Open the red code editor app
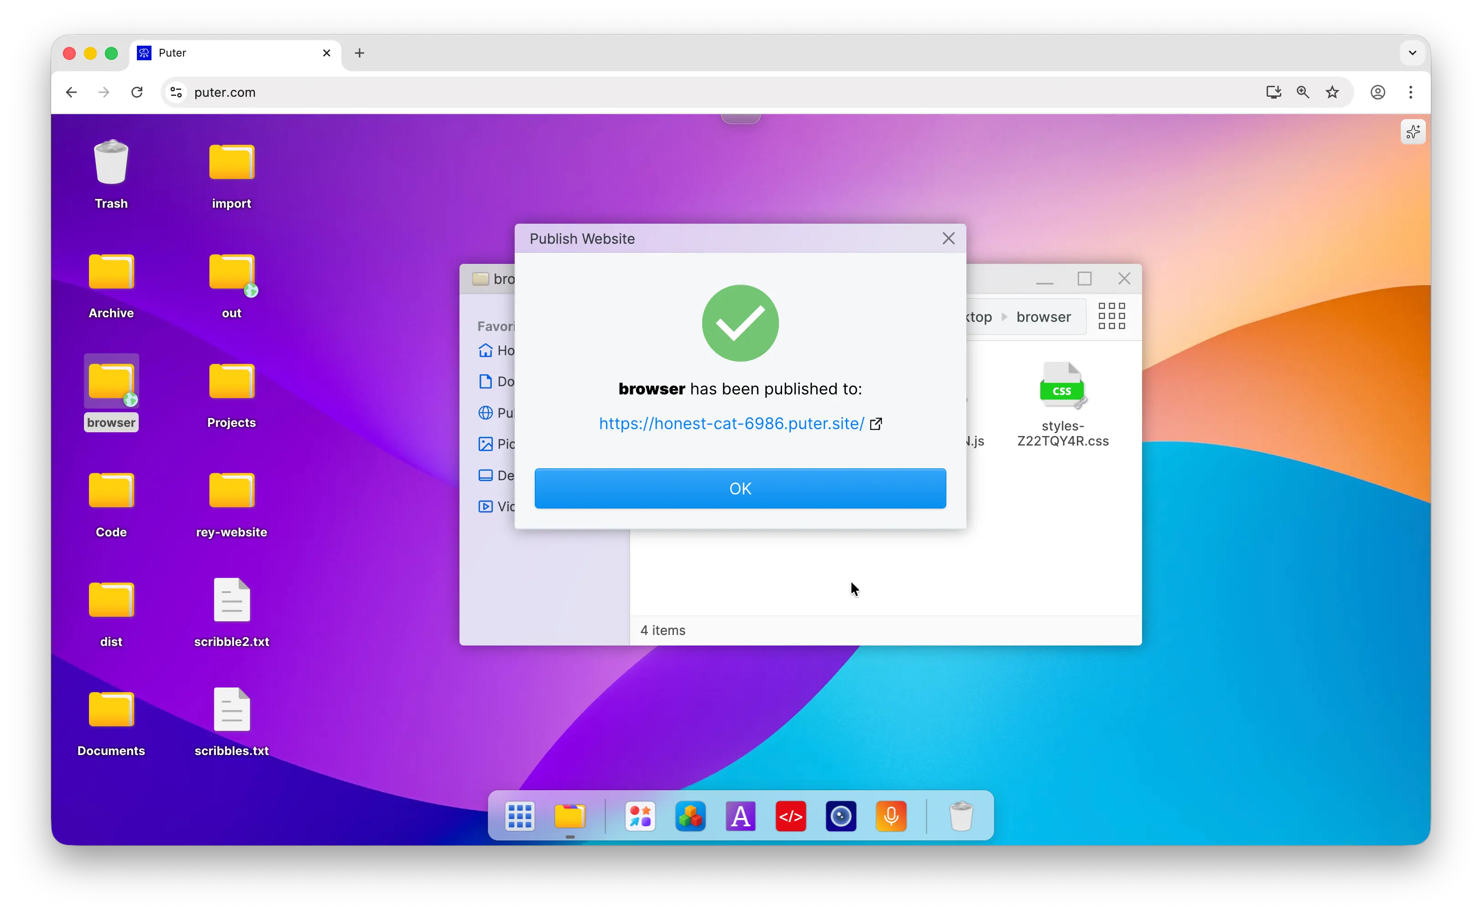Viewport: 1482px width, 913px height. (x=790, y=816)
